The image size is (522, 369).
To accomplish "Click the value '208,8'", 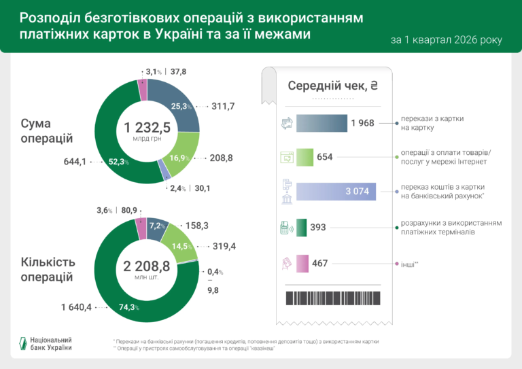I will point(221,158).
